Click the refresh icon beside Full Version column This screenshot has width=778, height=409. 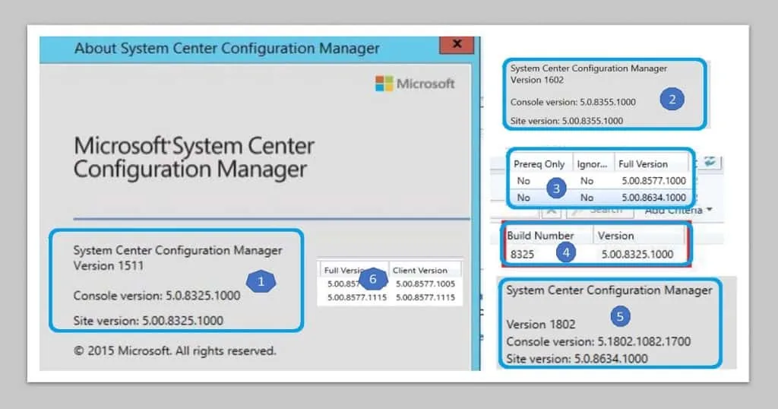710,160
